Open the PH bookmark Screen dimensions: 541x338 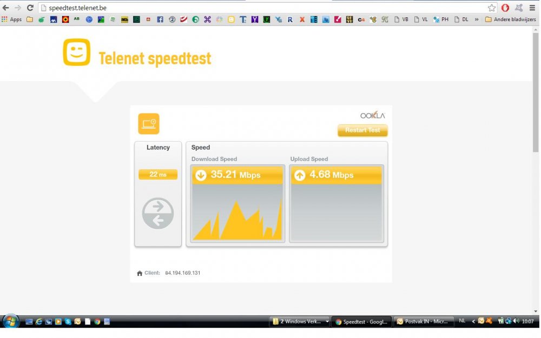441,19
